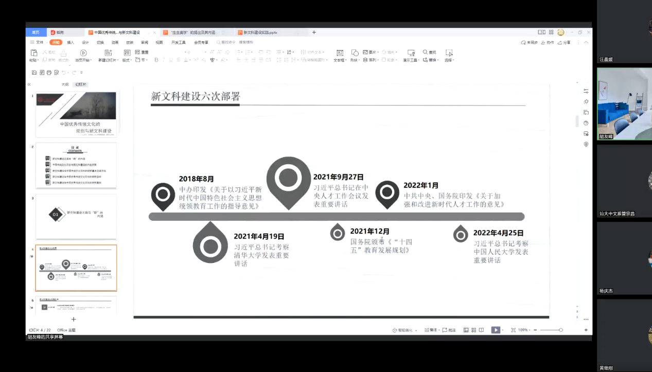The image size is (652, 372).
Task: Switch to Slide Sorter grid view
Action: [473, 330]
